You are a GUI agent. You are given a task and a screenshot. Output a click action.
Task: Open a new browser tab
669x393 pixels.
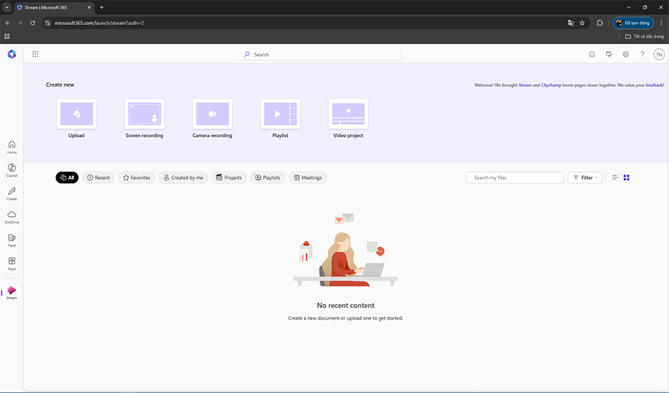102,7
